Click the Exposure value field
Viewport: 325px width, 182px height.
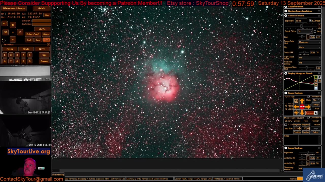point(301,21)
